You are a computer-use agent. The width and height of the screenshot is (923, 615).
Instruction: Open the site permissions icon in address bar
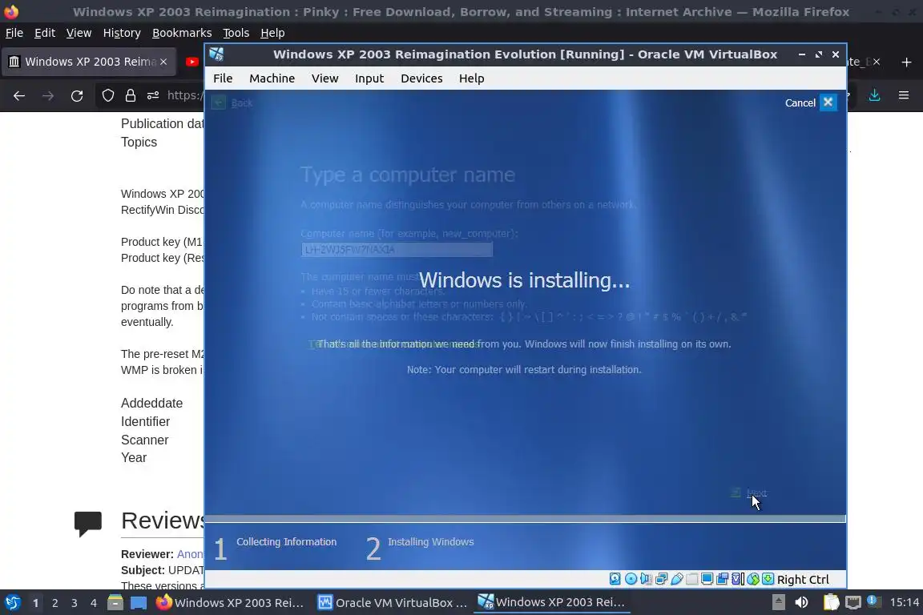pos(153,95)
